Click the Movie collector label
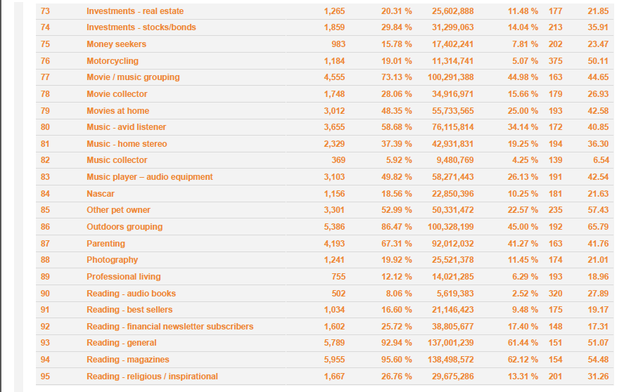This screenshot has width=636, height=392. [117, 94]
